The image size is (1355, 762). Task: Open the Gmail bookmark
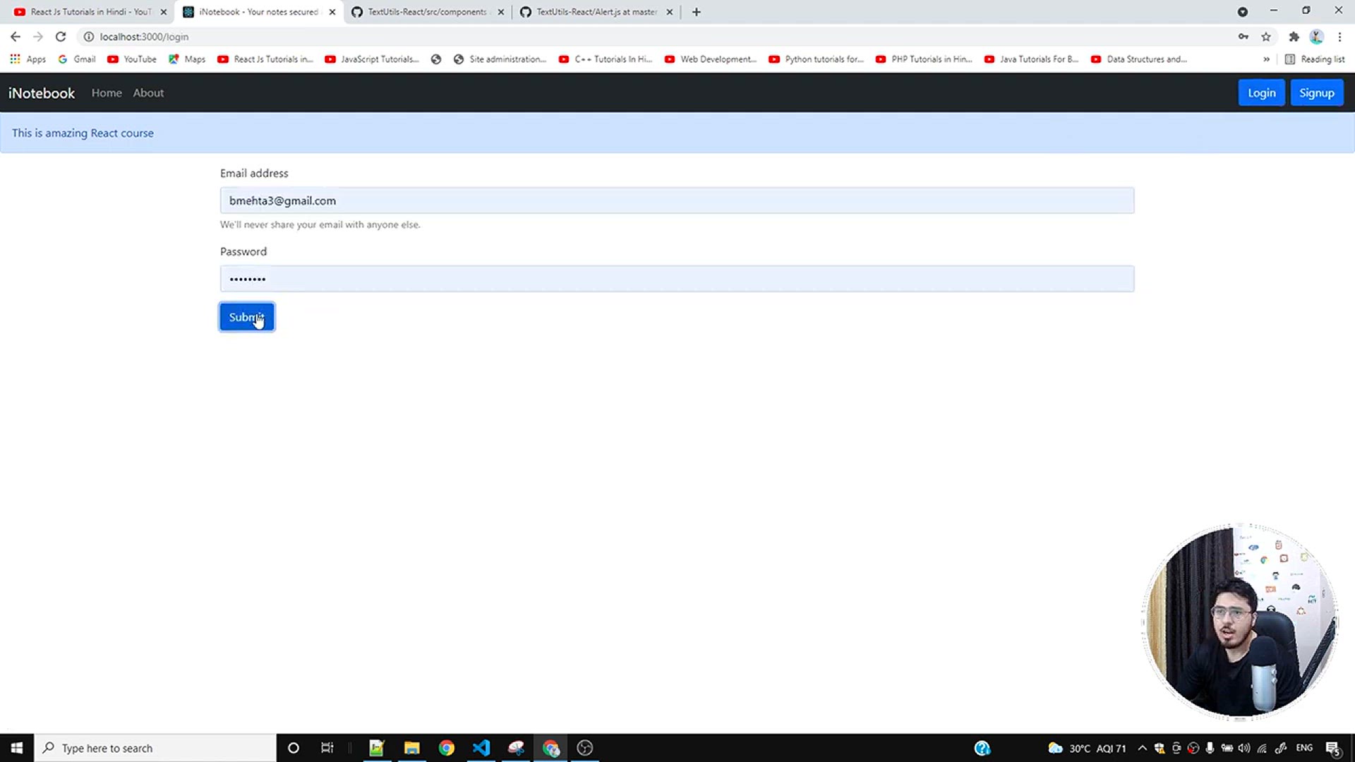[77, 59]
